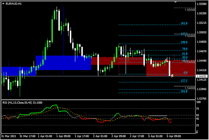Select the RSI (H1,13,Close,55,45) indicator label
The image size is (209, 140).
(x=22, y=103)
